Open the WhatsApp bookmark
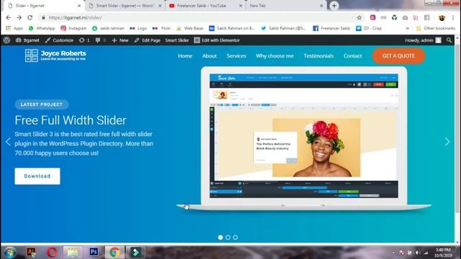The height and width of the screenshot is (259, 461). 42,28
